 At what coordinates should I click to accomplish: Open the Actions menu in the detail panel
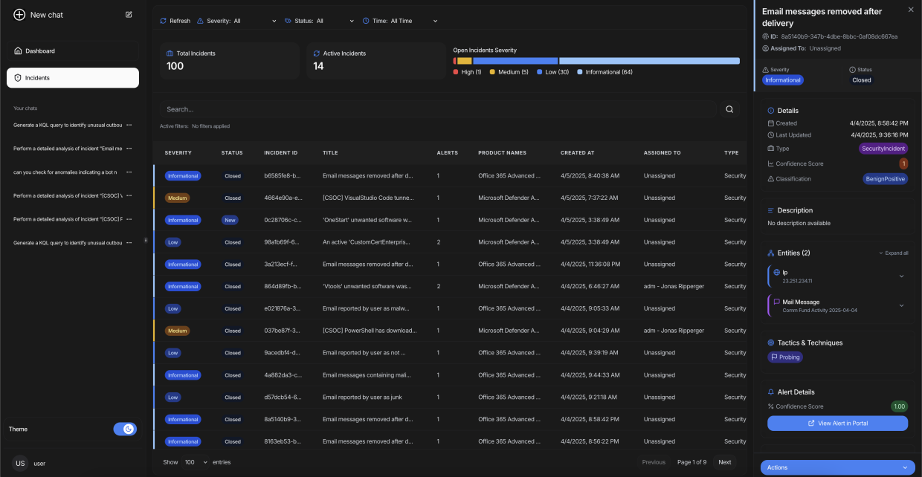pos(837,467)
